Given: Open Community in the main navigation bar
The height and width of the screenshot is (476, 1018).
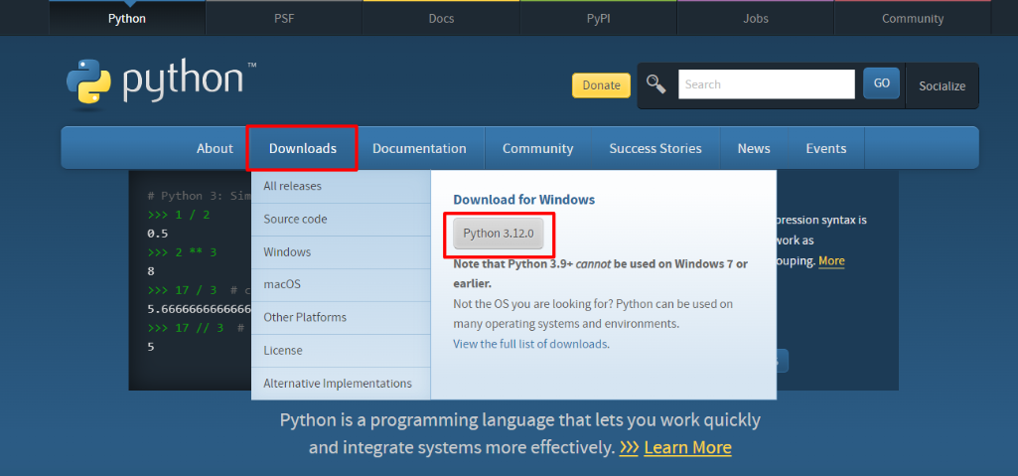Looking at the screenshot, I should [537, 148].
